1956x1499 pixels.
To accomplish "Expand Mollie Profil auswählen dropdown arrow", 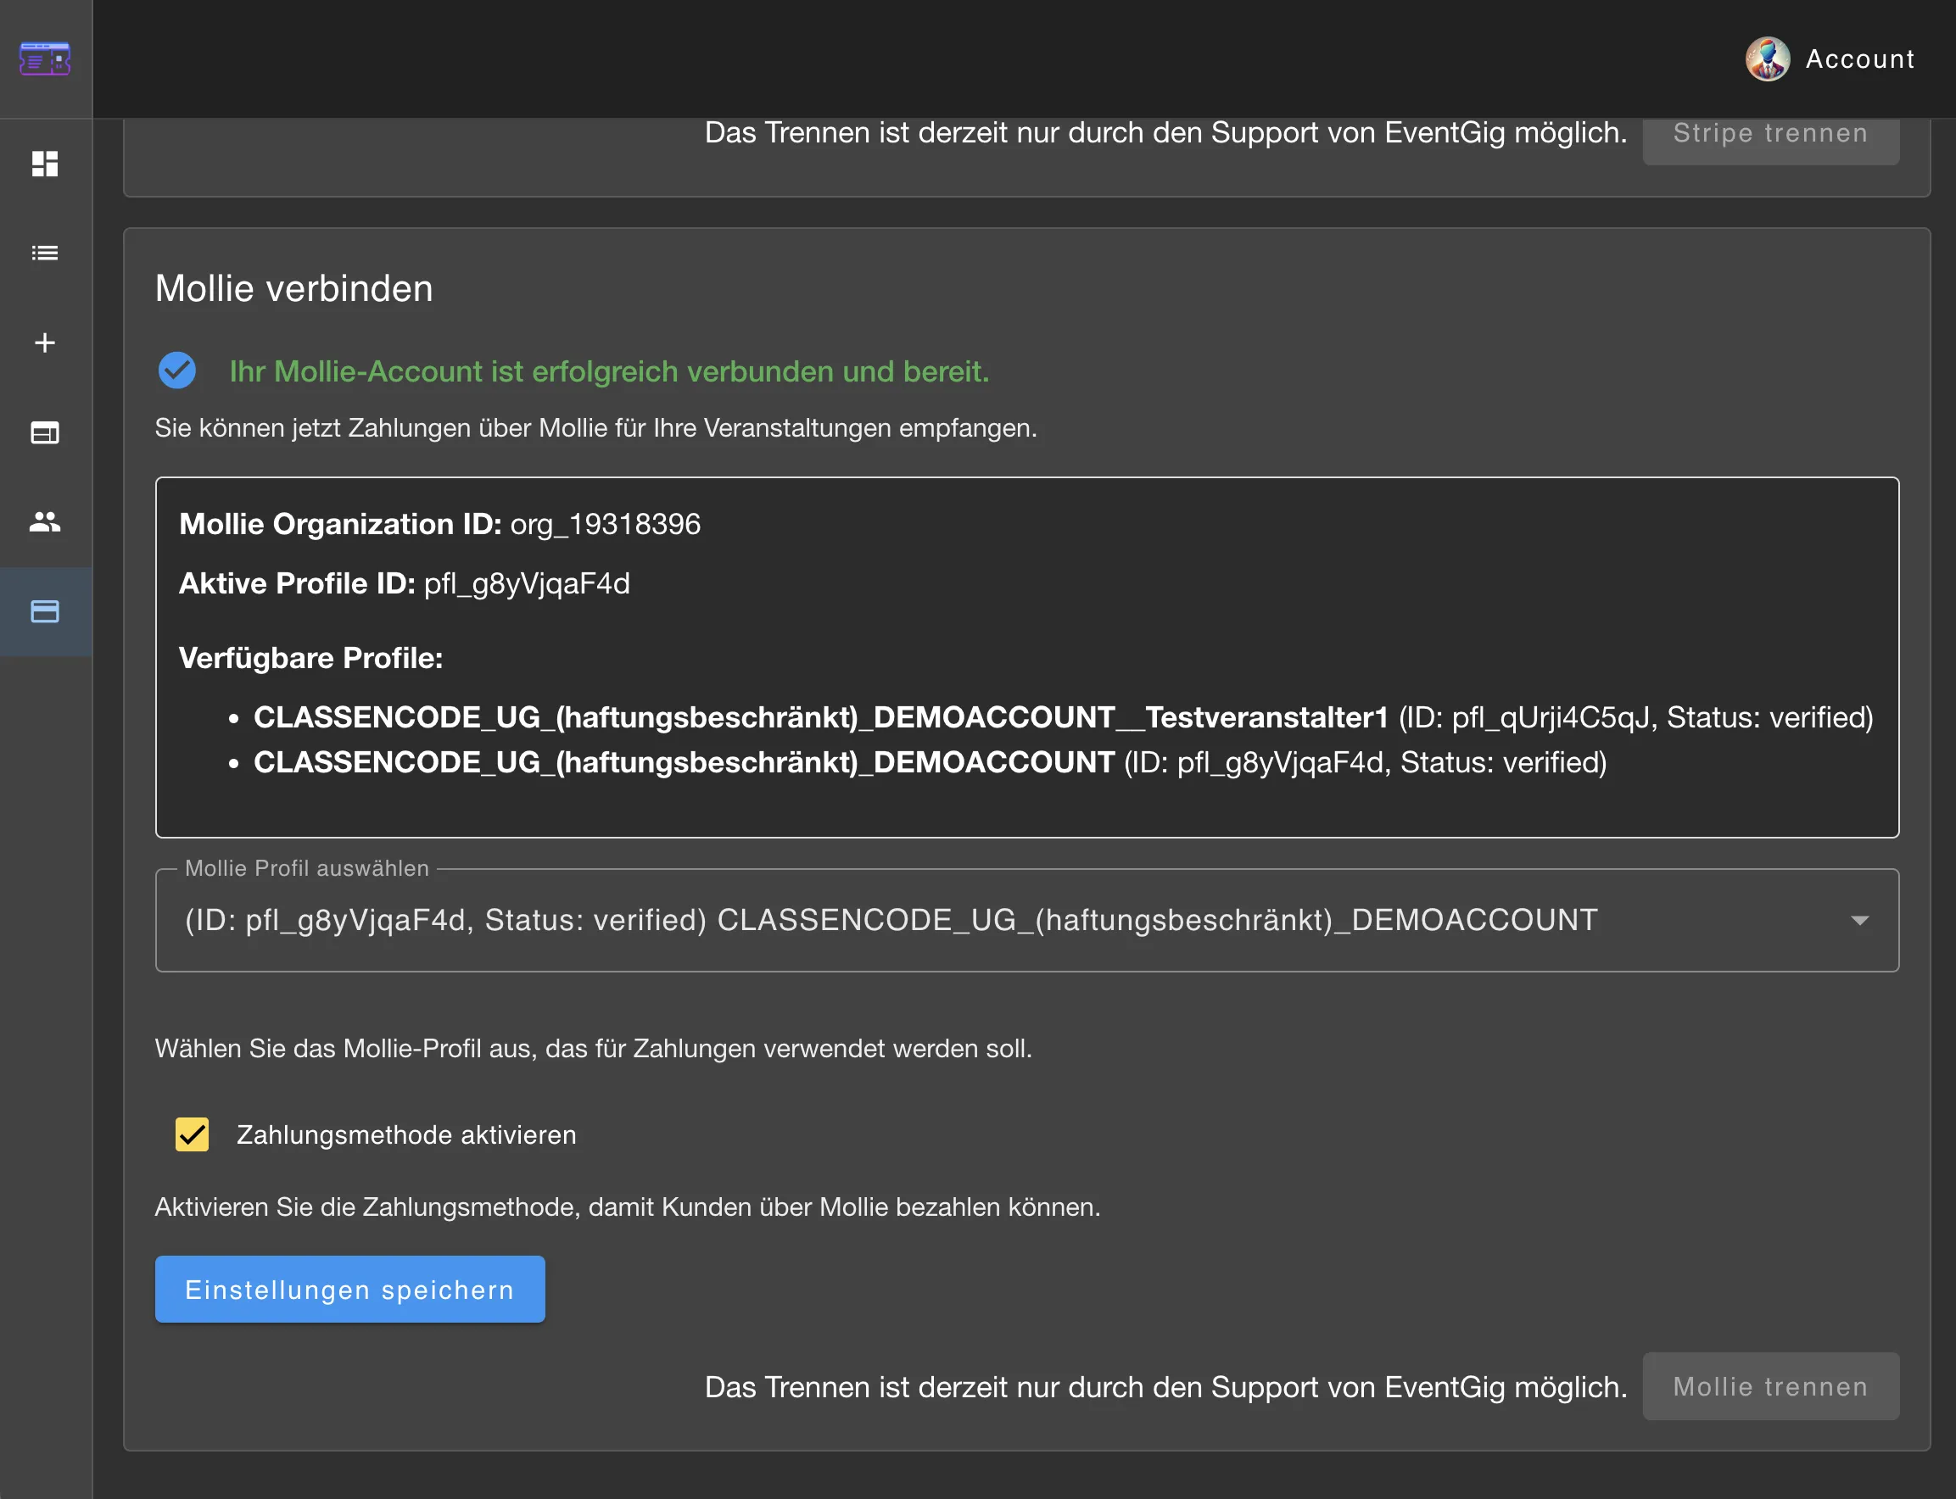I will [1858, 920].
